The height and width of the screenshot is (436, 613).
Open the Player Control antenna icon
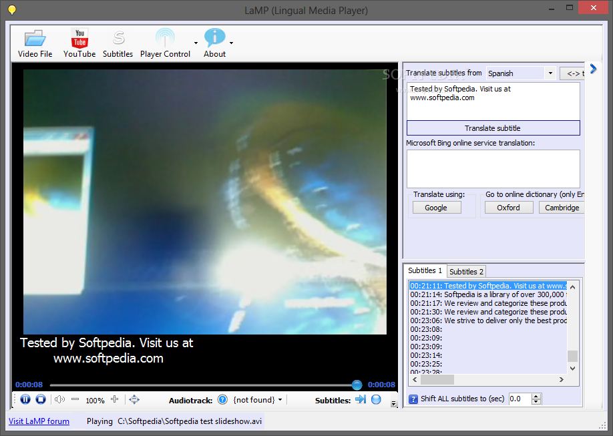coord(165,38)
